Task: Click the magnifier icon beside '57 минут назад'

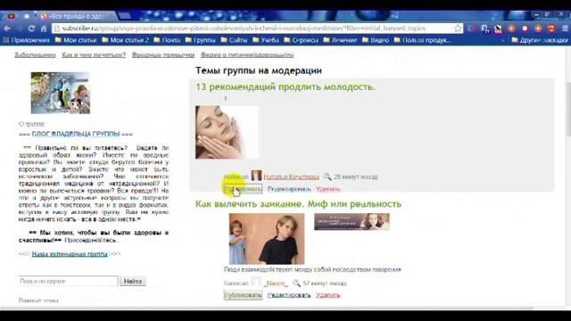Action: (296, 283)
